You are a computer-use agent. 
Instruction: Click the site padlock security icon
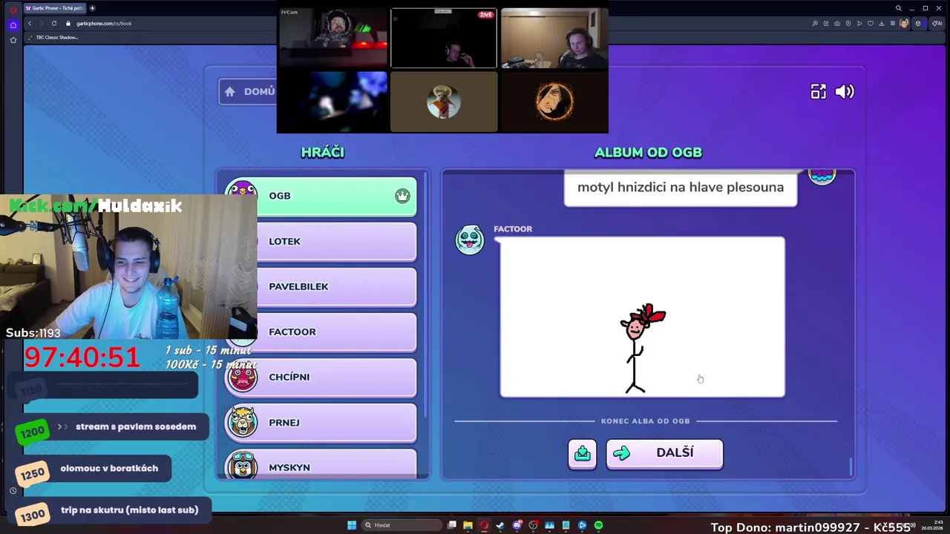68,23
